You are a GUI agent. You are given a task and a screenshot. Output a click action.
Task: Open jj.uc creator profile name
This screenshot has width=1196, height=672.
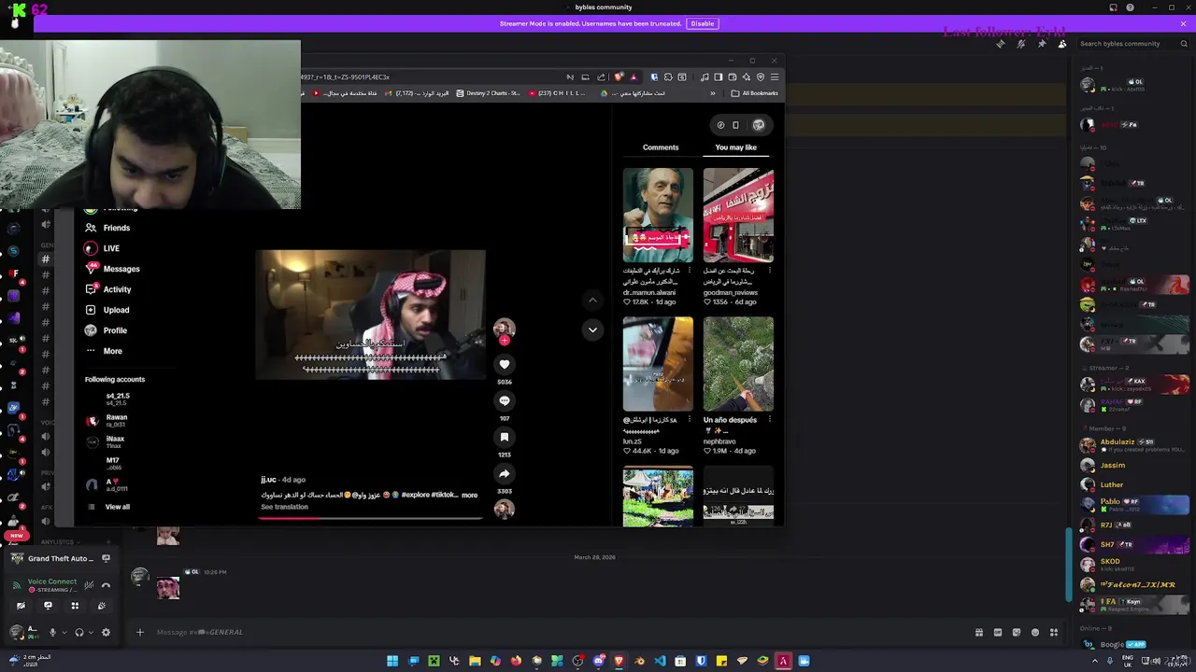[268, 480]
